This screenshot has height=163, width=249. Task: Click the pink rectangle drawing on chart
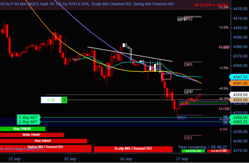click(x=166, y=77)
